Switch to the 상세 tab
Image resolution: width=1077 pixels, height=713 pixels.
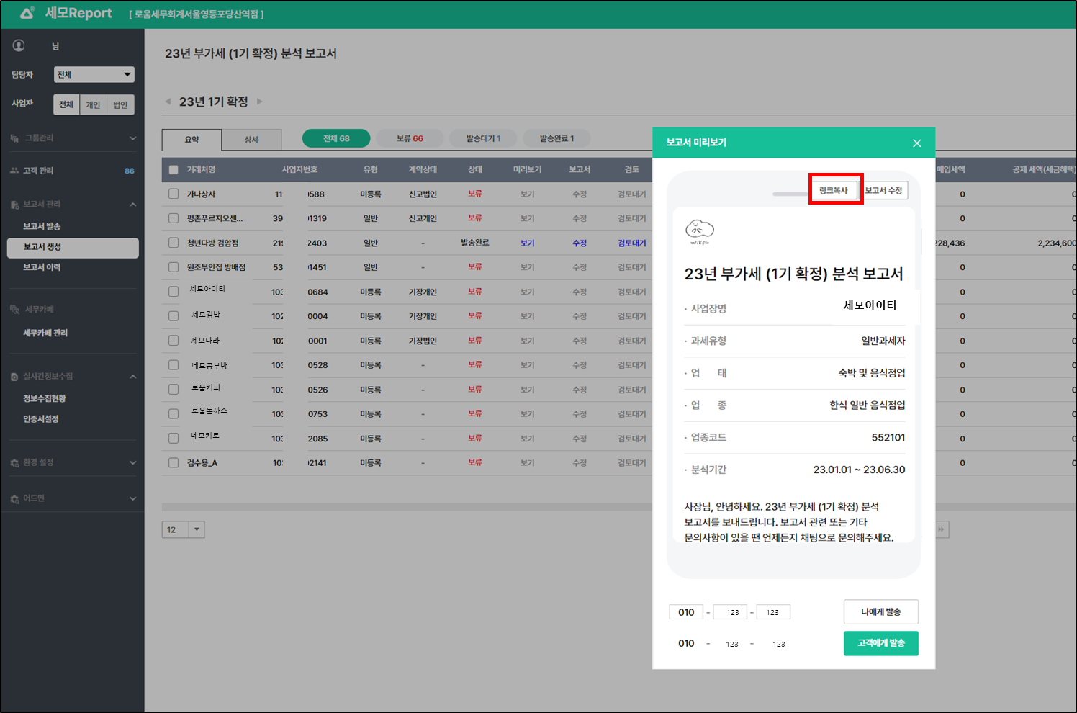coord(251,140)
